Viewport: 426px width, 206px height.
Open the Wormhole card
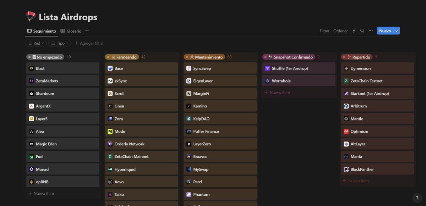coord(299,81)
